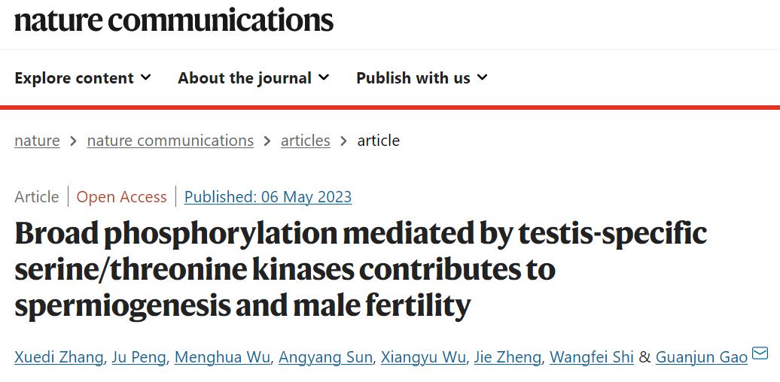Navigate to articles breadcrumb
This screenshot has height=382, width=780.
point(305,141)
